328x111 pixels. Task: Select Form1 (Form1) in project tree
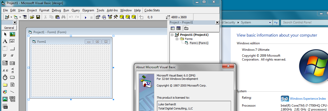point(199,43)
